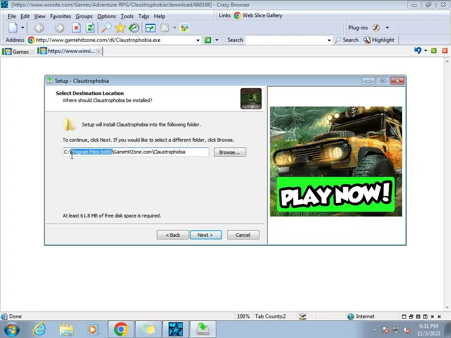
Task: Click the Search text field
Action: pos(286,40)
